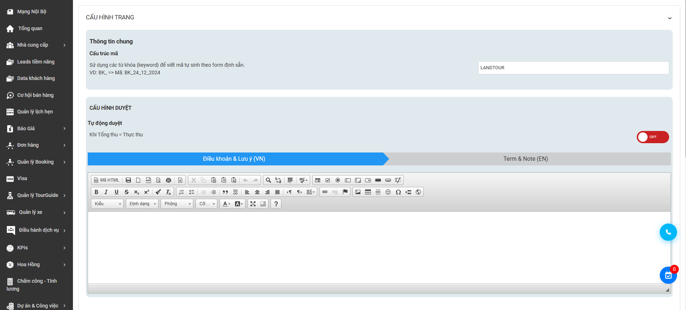The height and width of the screenshot is (310, 686).
Task: Click the Mã HTML source button
Action: (x=107, y=180)
